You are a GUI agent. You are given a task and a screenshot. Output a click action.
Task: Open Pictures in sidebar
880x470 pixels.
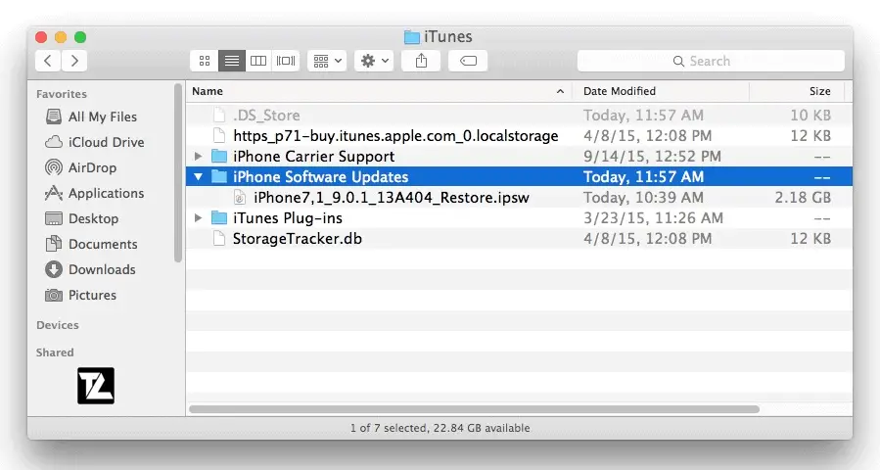click(81, 295)
